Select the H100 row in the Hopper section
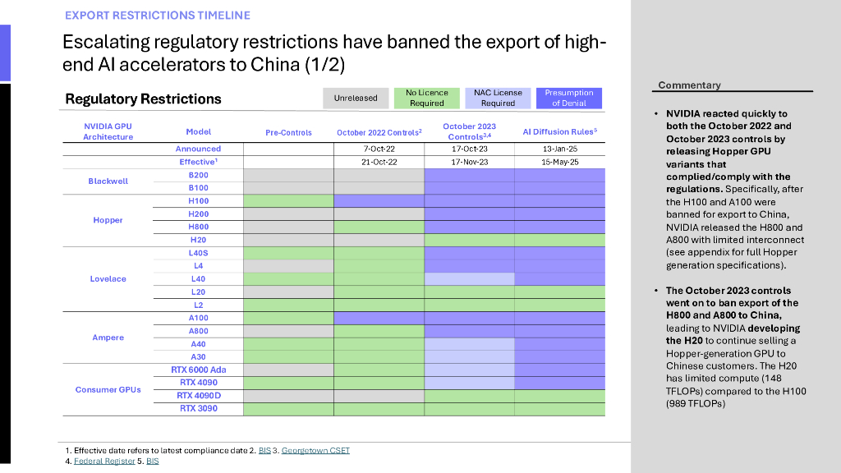This screenshot has width=841, height=473. 199,200
